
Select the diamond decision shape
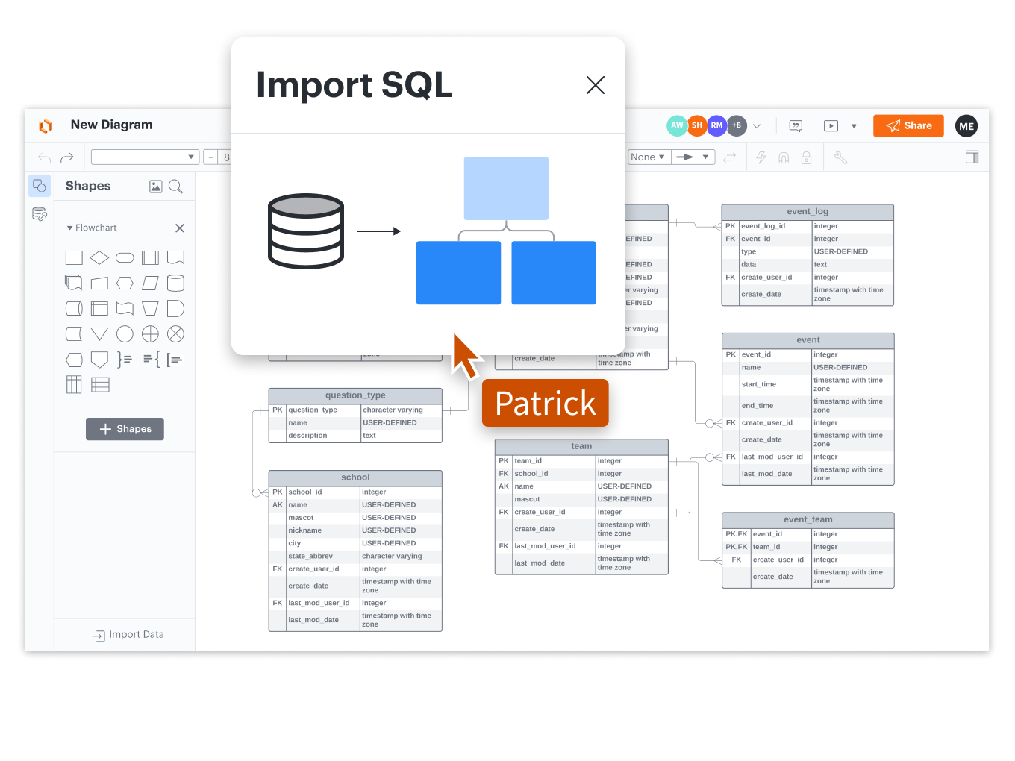pyautogui.click(x=99, y=258)
